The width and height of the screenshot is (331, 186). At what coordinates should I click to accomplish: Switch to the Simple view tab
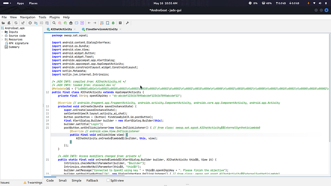tap(77, 180)
